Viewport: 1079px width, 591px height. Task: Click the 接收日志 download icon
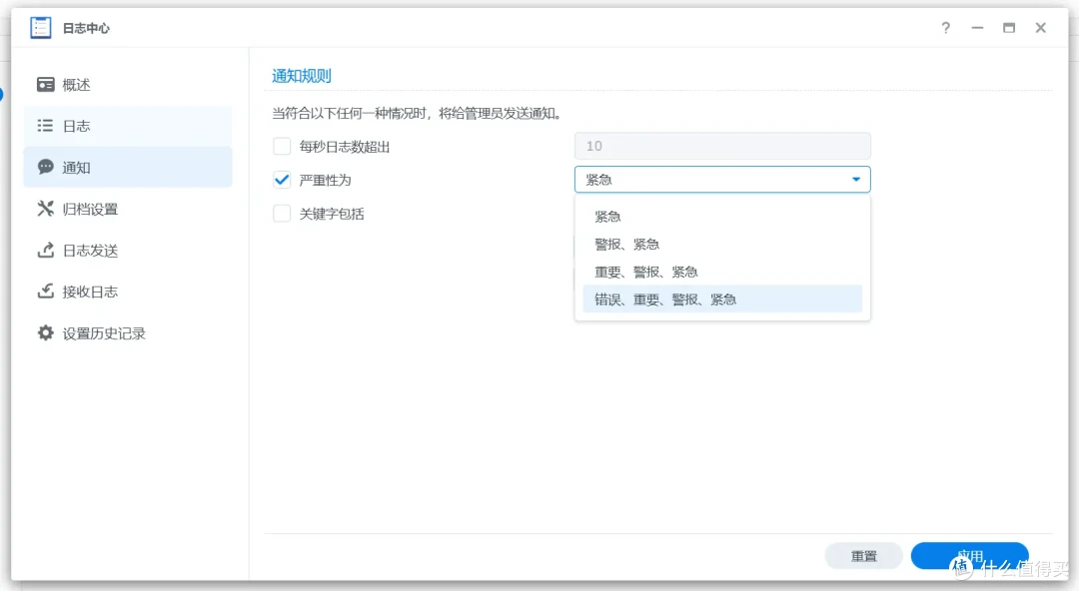click(x=45, y=292)
